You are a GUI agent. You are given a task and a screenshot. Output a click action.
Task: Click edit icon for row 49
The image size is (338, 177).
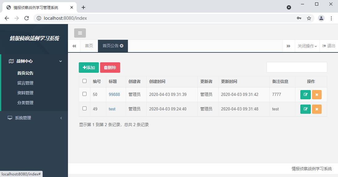(305, 109)
